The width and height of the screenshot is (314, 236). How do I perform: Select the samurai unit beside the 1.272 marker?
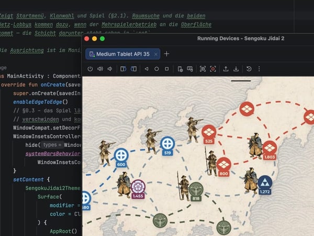coord(251,180)
